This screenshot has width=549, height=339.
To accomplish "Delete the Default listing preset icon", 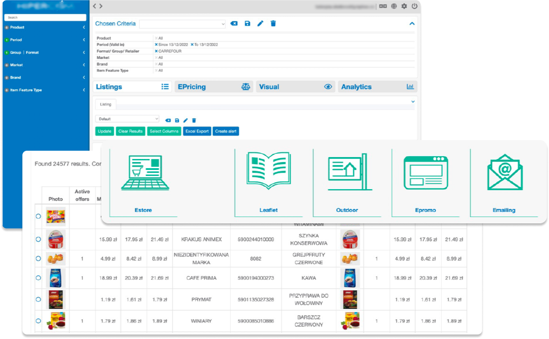I will point(194,120).
